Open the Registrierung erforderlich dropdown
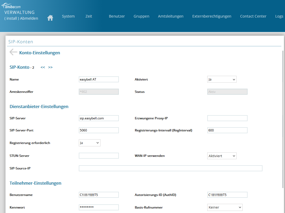 (x=90, y=143)
